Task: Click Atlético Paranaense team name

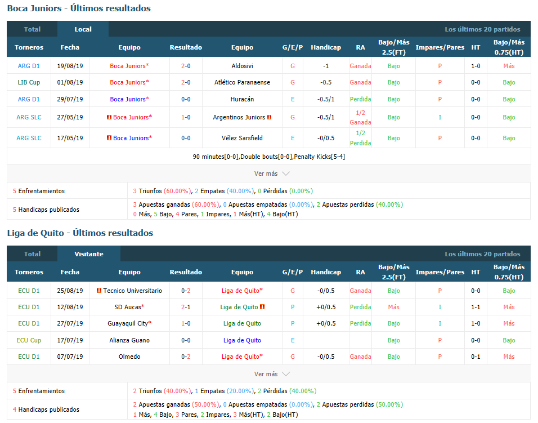Action: point(242,82)
